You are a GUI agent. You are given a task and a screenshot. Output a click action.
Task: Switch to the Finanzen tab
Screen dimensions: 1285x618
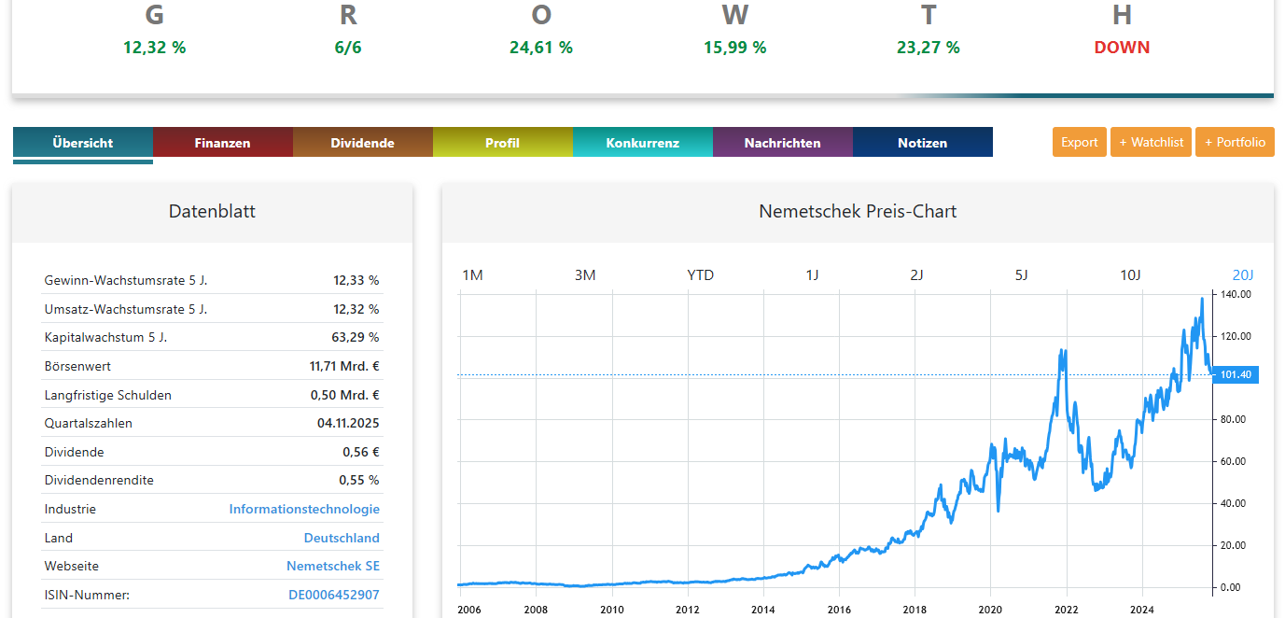pos(222,142)
